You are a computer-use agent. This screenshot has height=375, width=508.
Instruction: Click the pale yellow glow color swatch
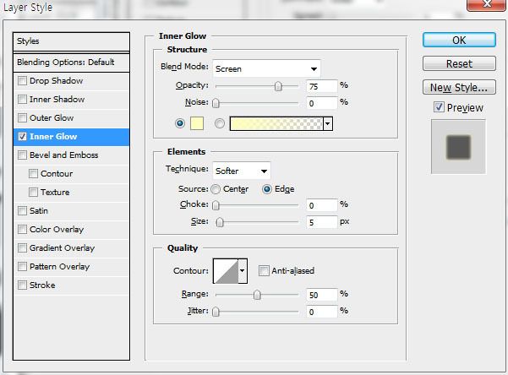[197, 123]
